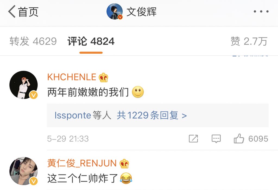Open 黄仁俊_RENJUN's profile avatar
This screenshot has width=278, height=190.
[24, 171]
